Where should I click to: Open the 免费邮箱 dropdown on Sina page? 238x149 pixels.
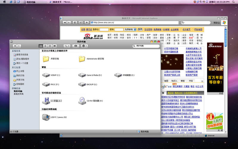point(130,30)
